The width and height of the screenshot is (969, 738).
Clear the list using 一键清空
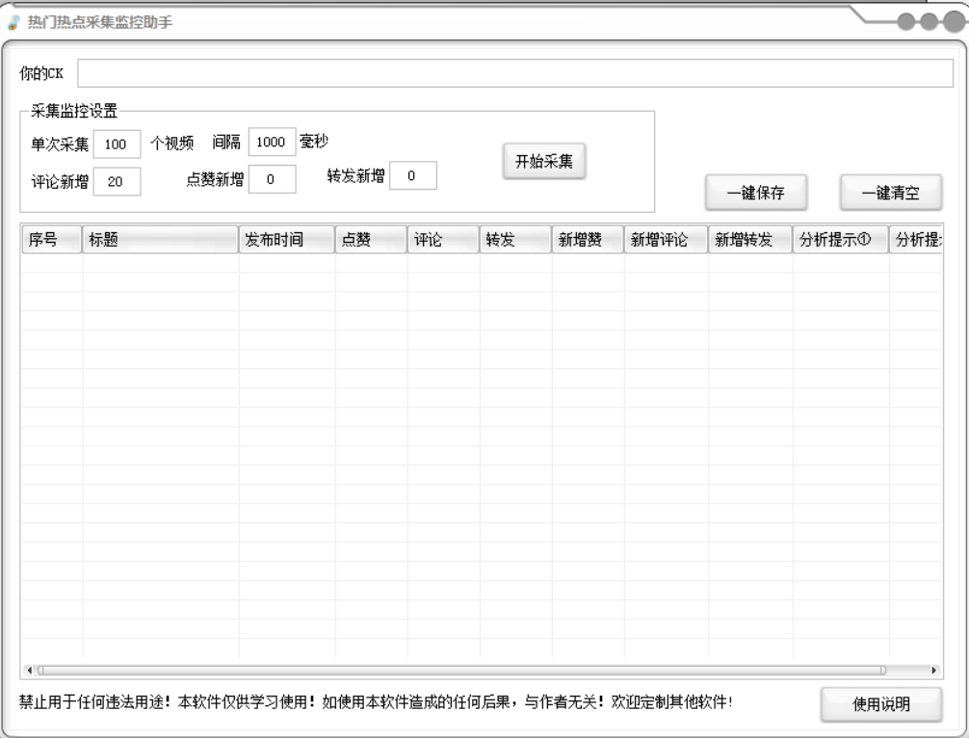coord(890,193)
